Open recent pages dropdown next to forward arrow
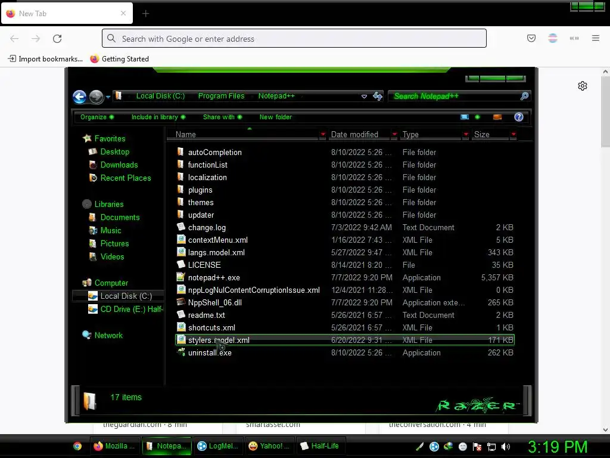Image resolution: width=610 pixels, height=458 pixels. tap(108, 97)
